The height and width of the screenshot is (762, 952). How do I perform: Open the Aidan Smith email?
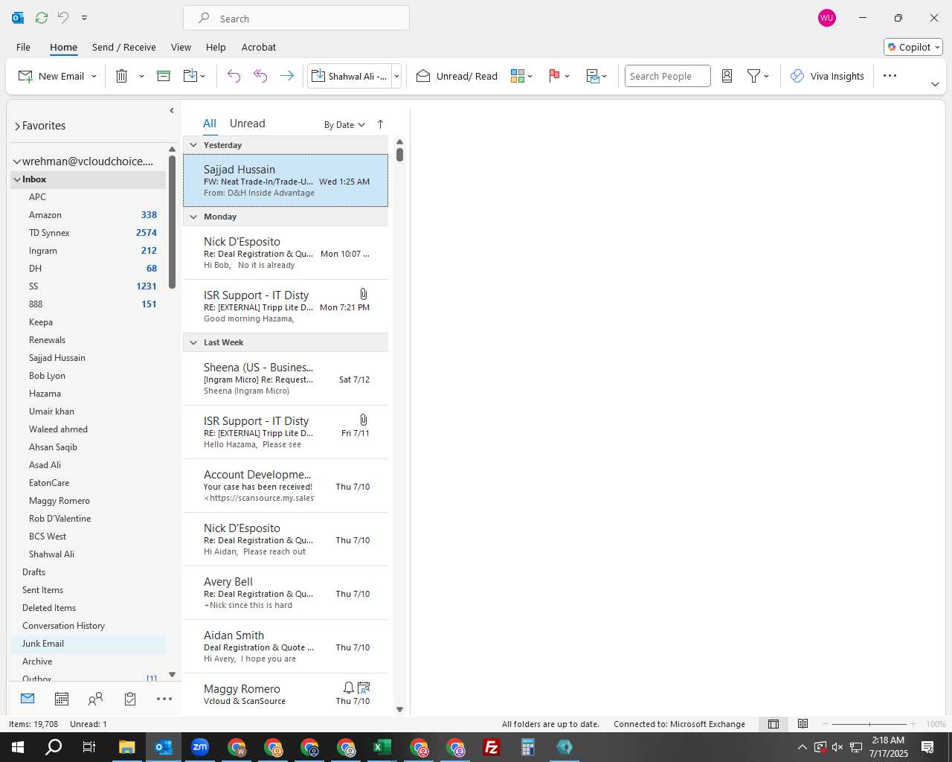click(286, 647)
